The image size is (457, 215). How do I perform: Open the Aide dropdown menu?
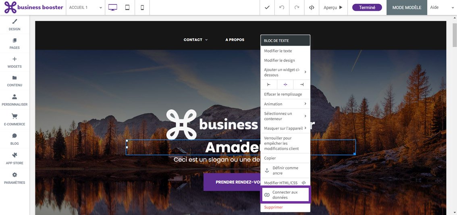pos(442,8)
